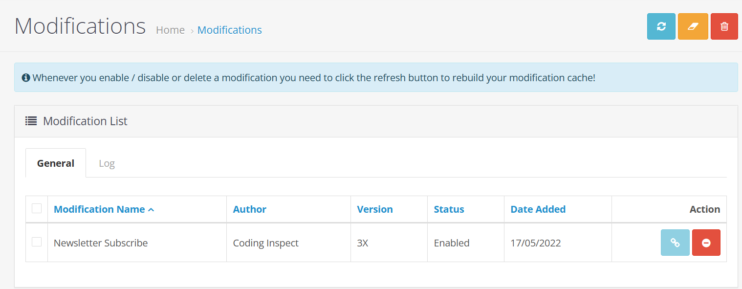This screenshot has width=742, height=289.
Task: Open the Modifications breadcrumb link
Action: [x=229, y=30]
